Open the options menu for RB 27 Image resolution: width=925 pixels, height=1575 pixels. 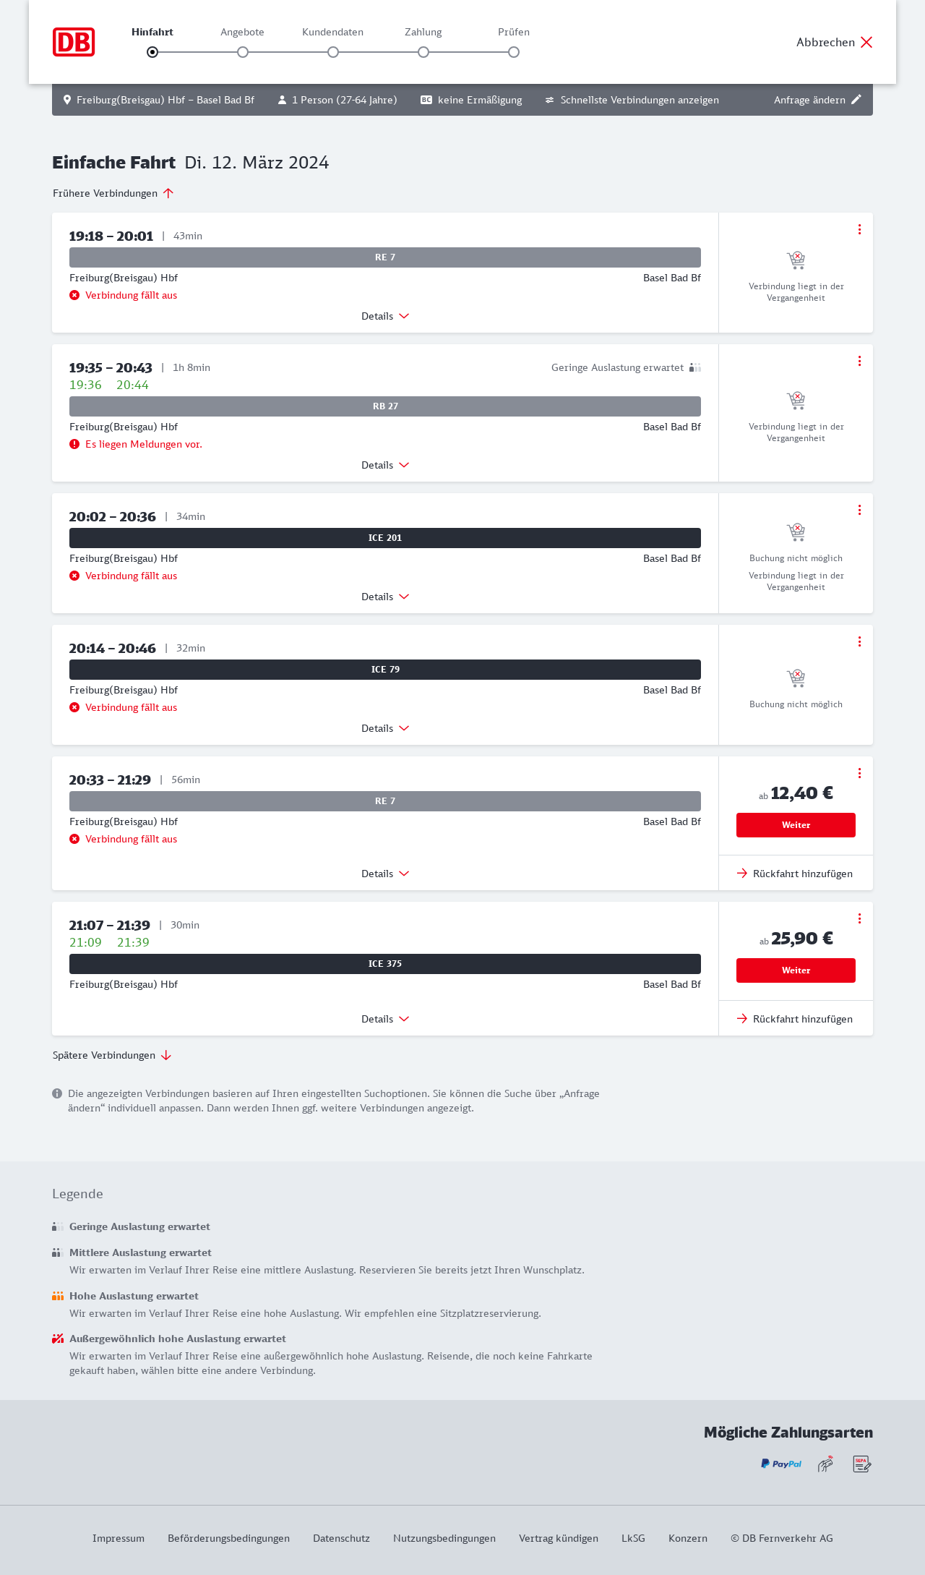click(x=859, y=361)
